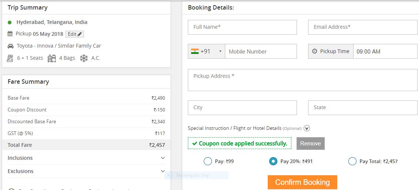Click the calendar icon beside Pickup date
This screenshot has width=419, height=190.
10,34
